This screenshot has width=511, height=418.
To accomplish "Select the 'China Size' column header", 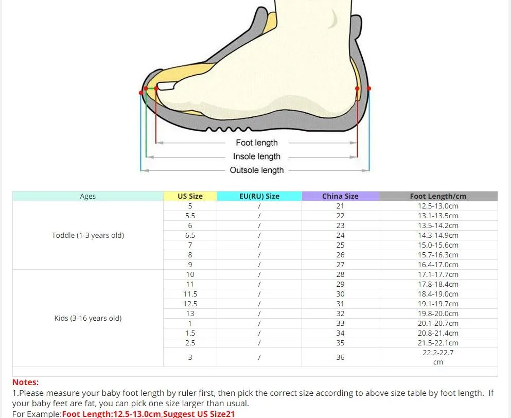I will pos(340,196).
